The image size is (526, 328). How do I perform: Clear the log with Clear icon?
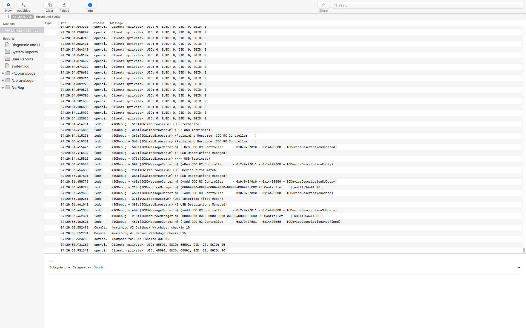coord(50,5)
